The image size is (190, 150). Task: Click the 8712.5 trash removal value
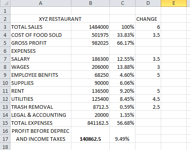(91, 107)
